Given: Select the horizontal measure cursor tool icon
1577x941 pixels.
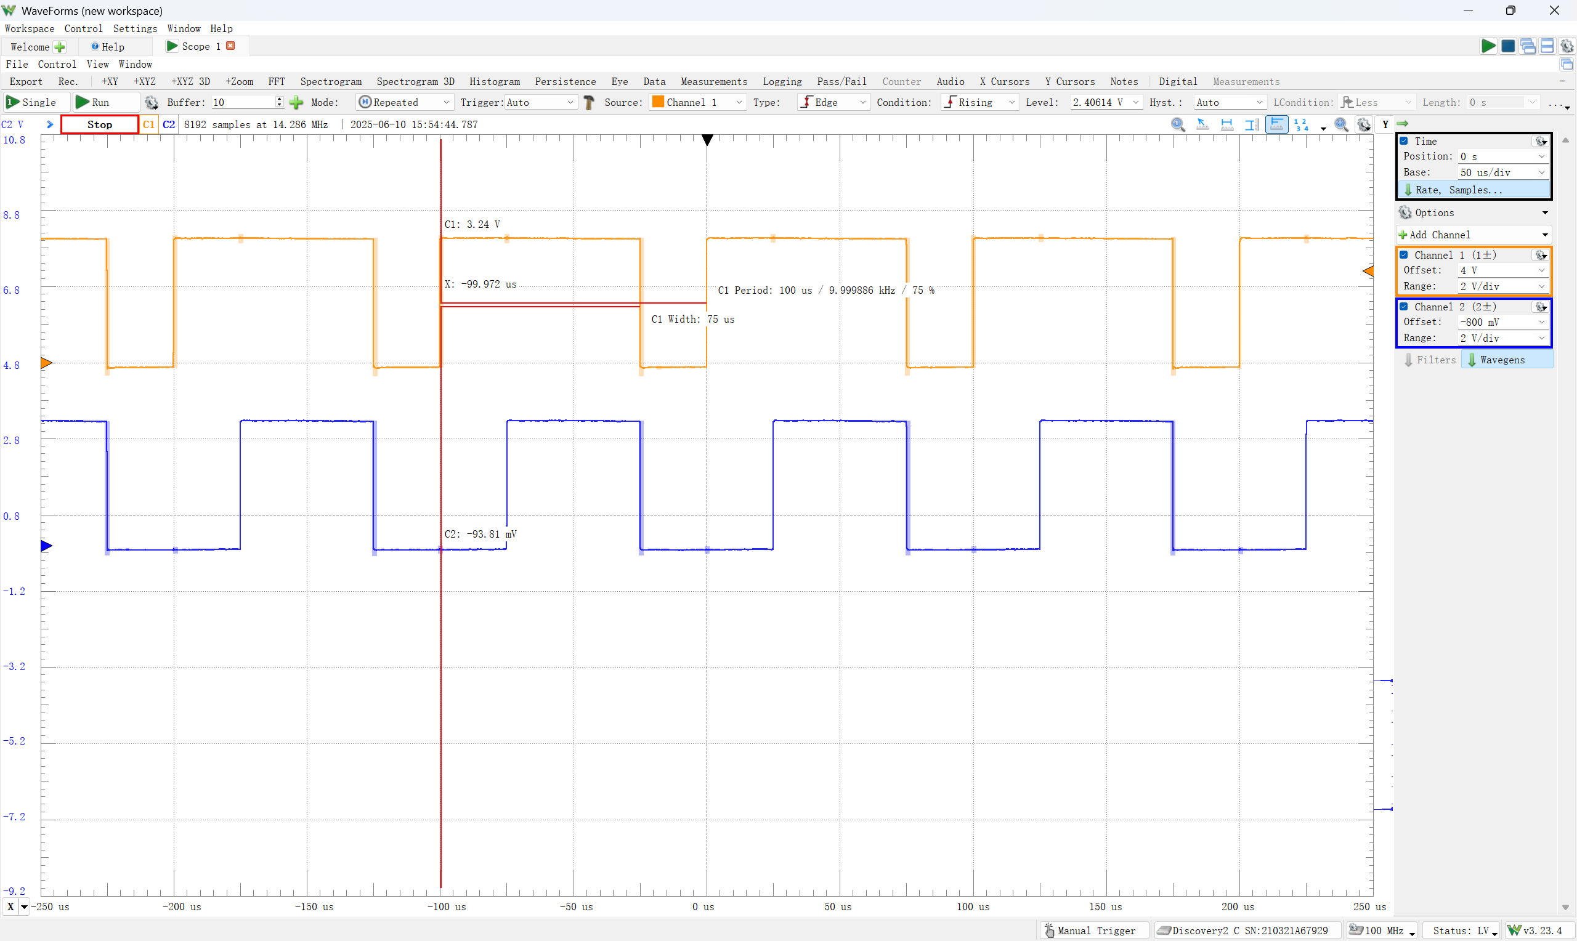Looking at the screenshot, I should 1226,124.
